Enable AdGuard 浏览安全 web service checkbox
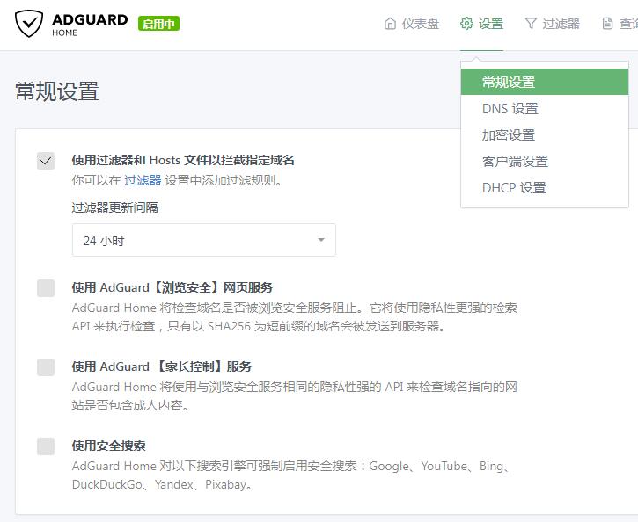Image resolution: width=638 pixels, height=522 pixels. click(46, 288)
